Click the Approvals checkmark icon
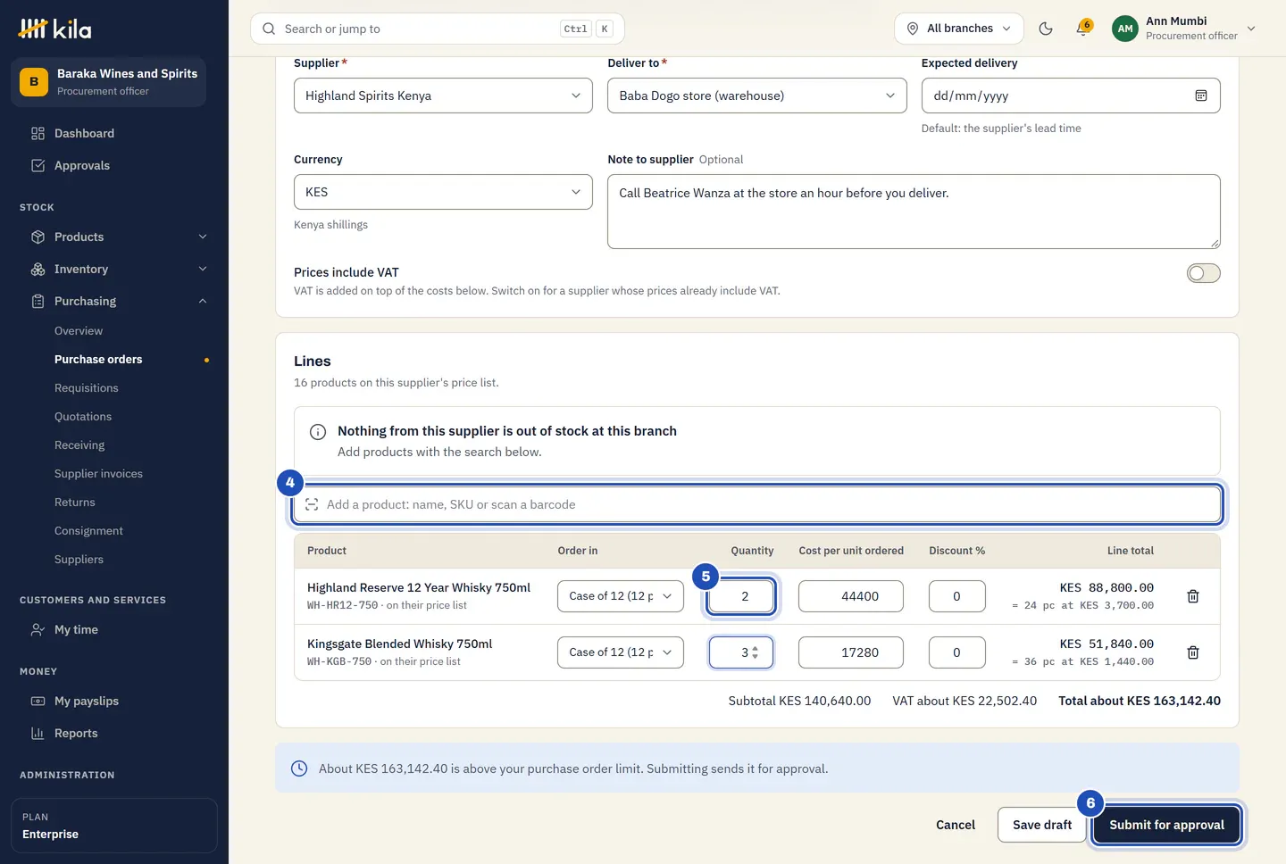 (38, 165)
